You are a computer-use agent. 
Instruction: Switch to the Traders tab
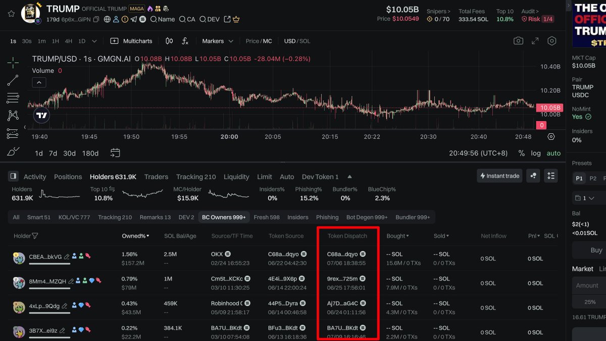click(x=156, y=177)
